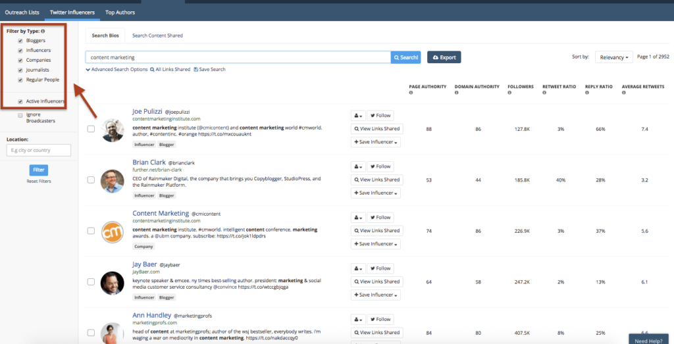This screenshot has width=674, height=344.
Task: Open the Relevancy sort dropdown
Action: (x=614, y=57)
